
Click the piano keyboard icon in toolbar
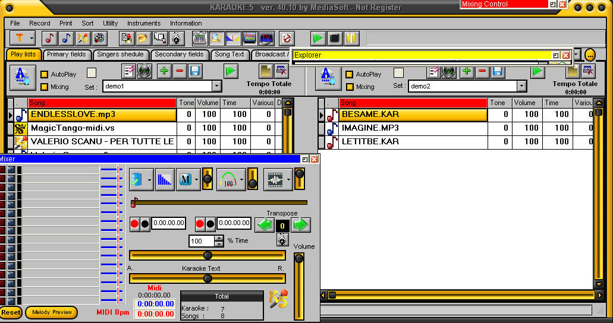coord(200,39)
